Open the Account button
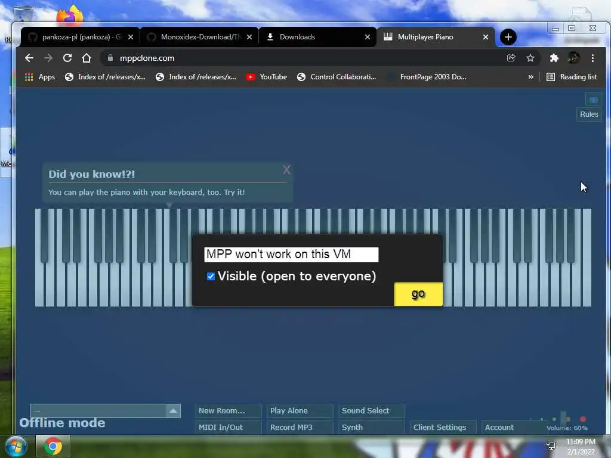The width and height of the screenshot is (611, 458). 514,427
